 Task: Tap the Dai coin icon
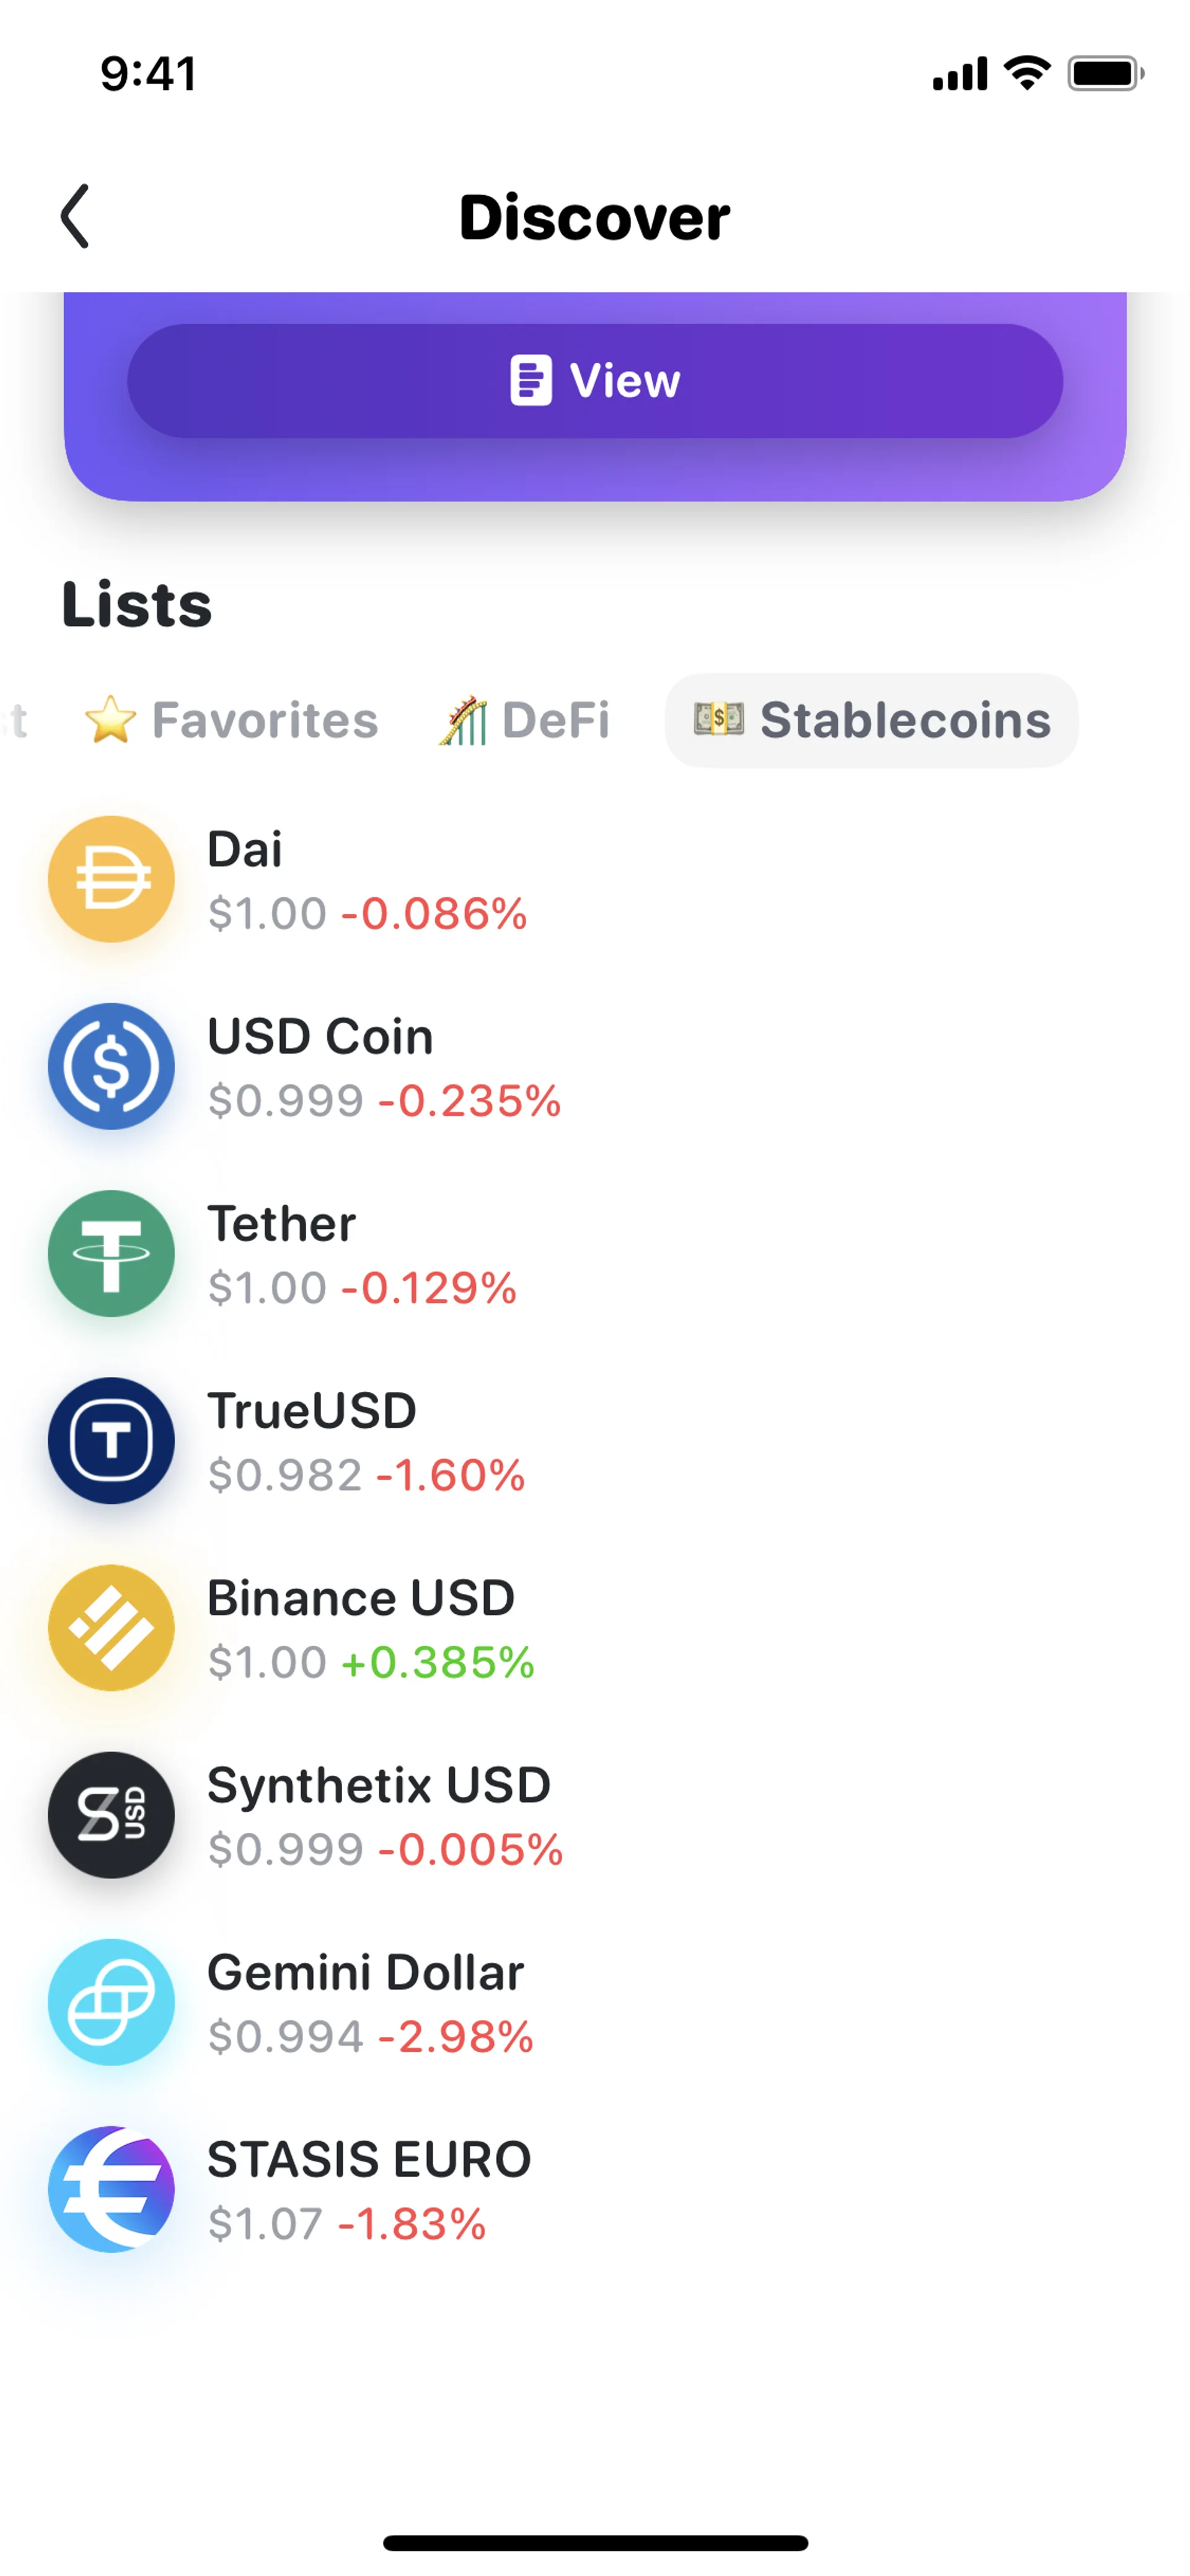click(x=111, y=879)
